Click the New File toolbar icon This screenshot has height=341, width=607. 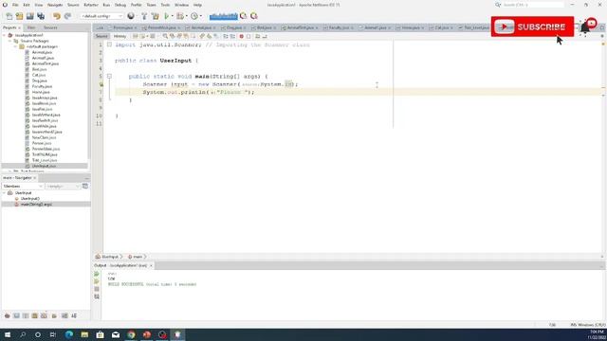pyautogui.click(x=9, y=16)
